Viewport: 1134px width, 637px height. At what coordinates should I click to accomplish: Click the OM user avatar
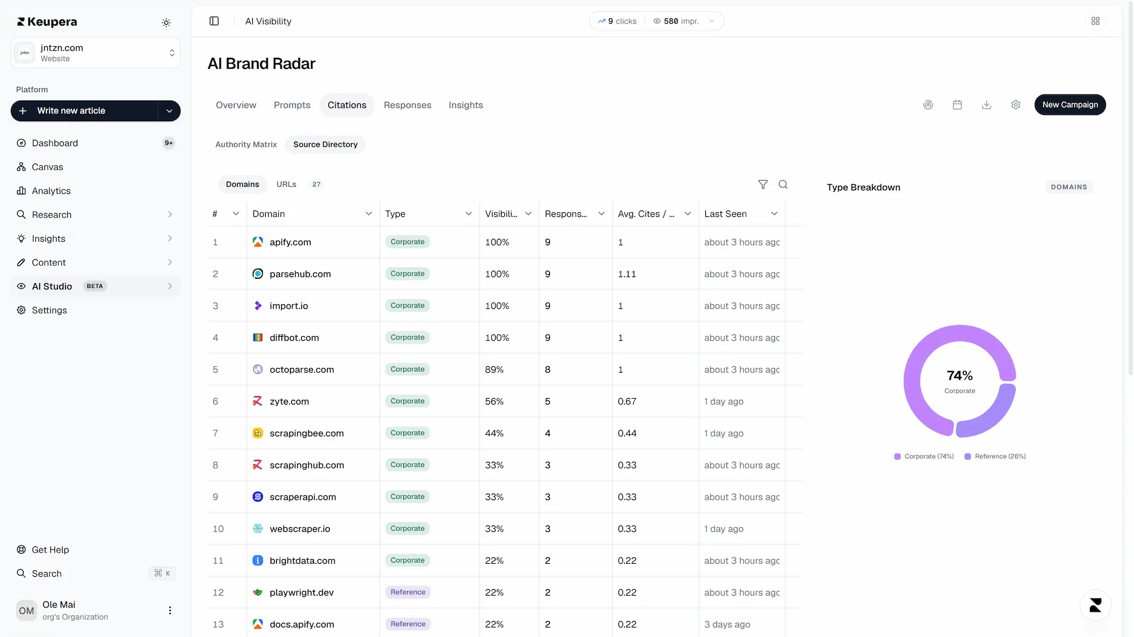27,610
